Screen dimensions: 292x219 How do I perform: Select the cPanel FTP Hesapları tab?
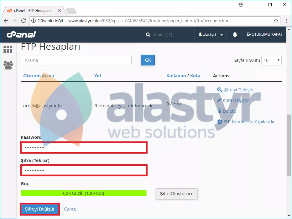[x=32, y=11]
